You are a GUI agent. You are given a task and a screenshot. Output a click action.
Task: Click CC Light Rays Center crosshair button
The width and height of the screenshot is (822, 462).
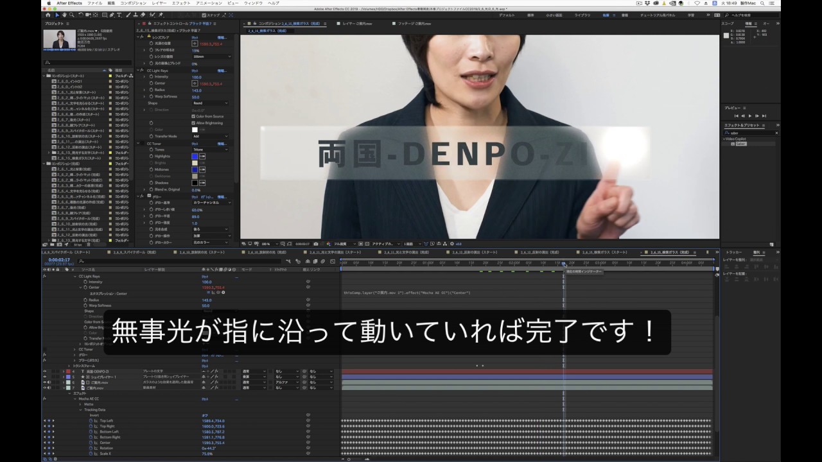pyautogui.click(x=195, y=83)
